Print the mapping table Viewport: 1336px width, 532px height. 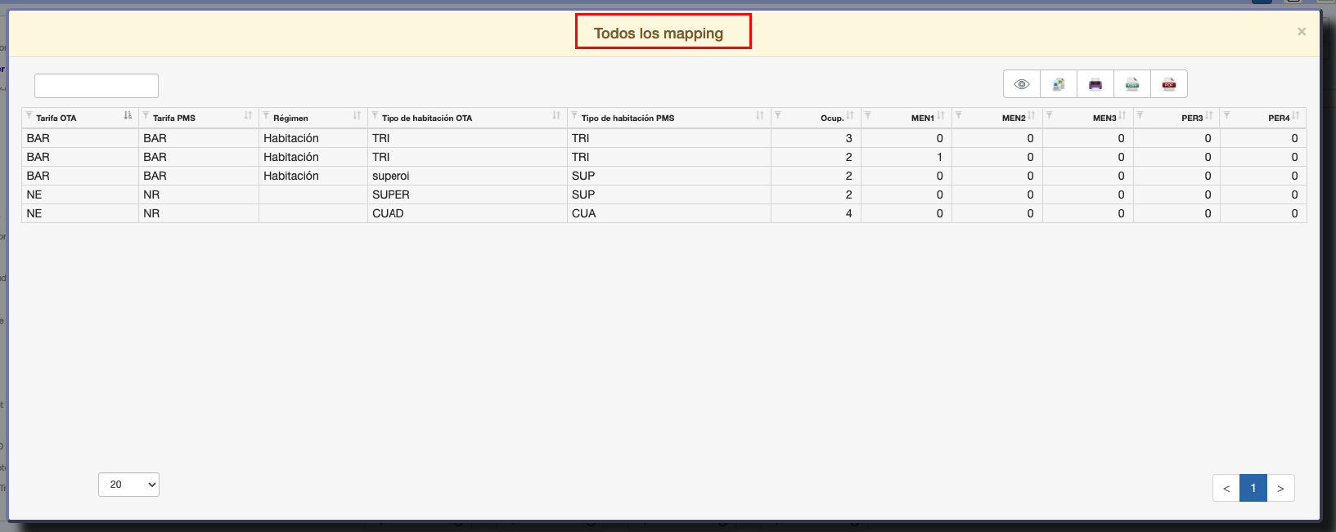1095,84
